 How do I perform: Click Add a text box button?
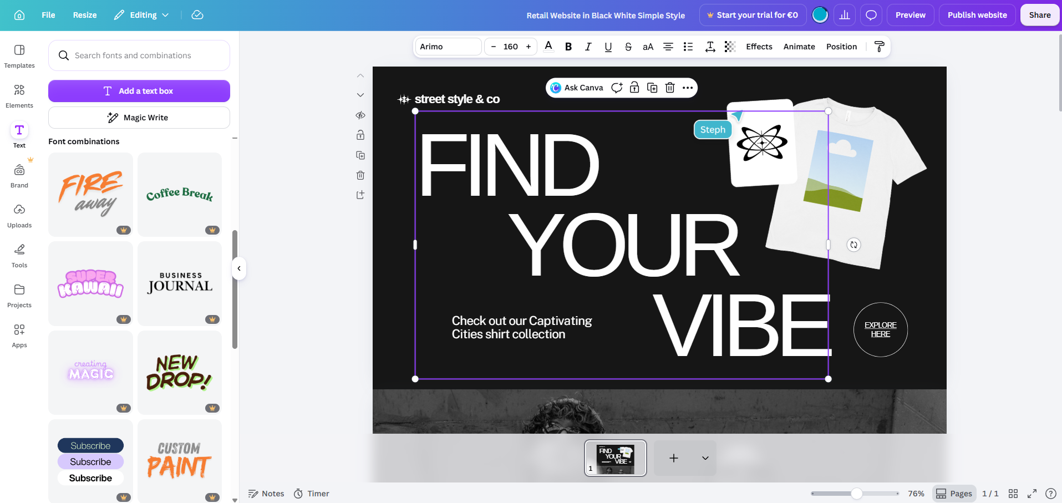pyautogui.click(x=139, y=91)
